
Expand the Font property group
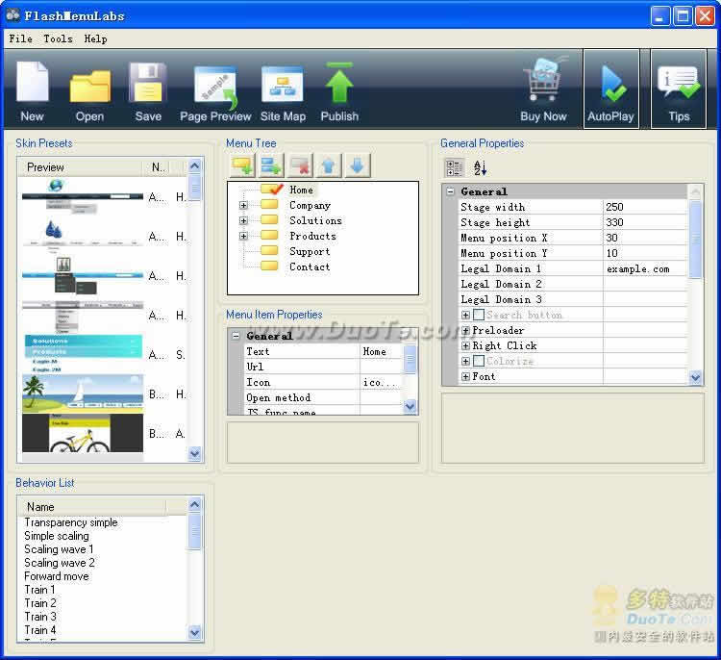point(465,376)
